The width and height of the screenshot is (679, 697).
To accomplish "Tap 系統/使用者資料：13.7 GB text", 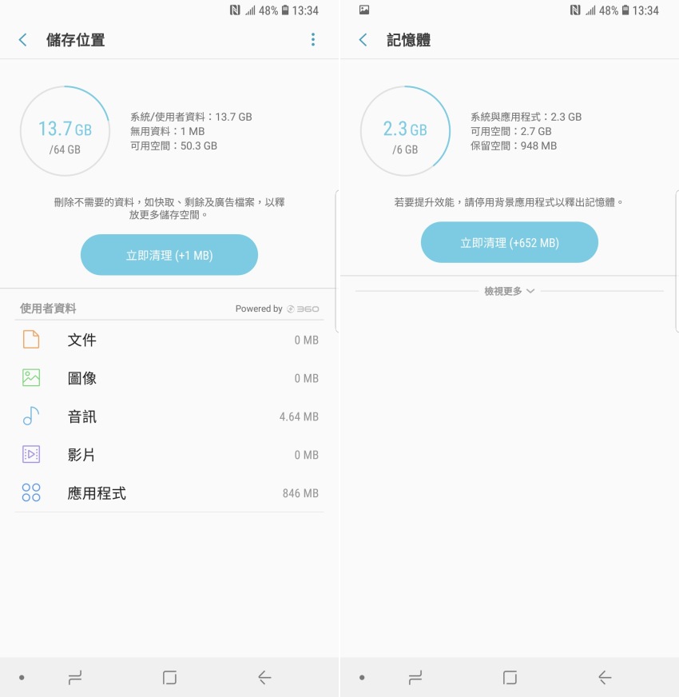I will coord(191,117).
